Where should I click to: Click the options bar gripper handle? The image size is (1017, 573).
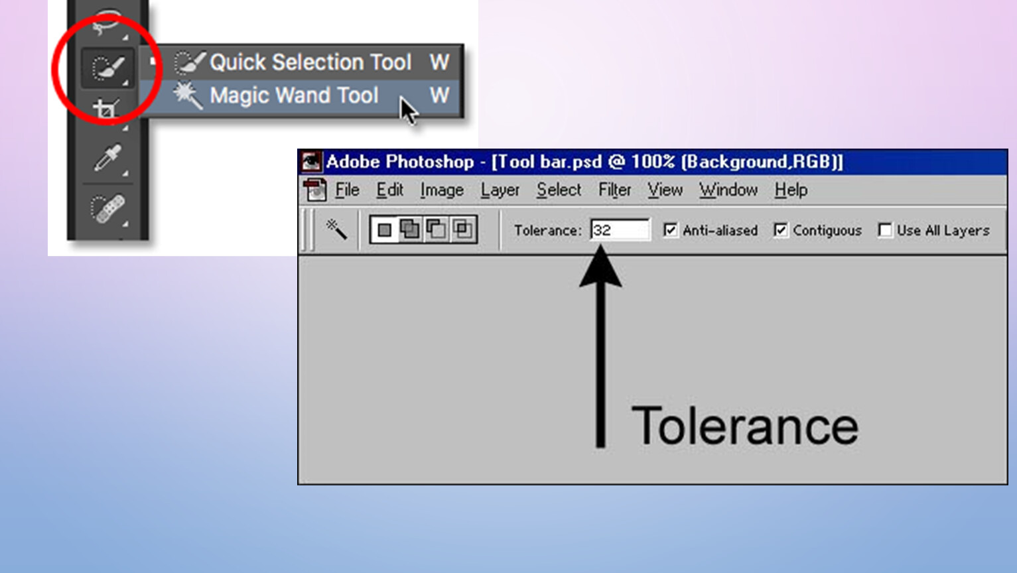click(x=308, y=229)
